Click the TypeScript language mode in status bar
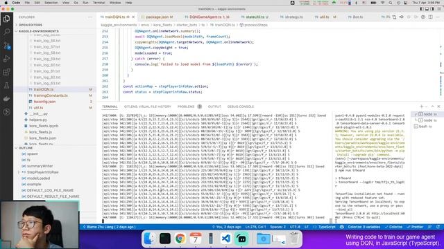The image size is (444, 249). coord(327,227)
